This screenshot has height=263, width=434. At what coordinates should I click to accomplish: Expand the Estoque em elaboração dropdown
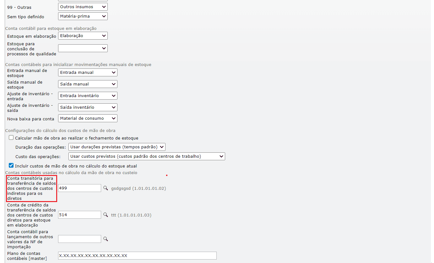83,36
